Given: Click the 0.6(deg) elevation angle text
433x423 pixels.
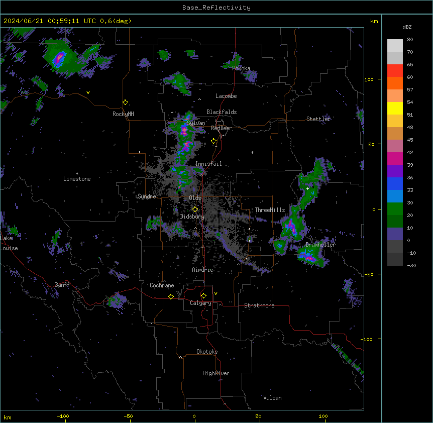Looking at the screenshot, I should pyautogui.click(x=116, y=21).
